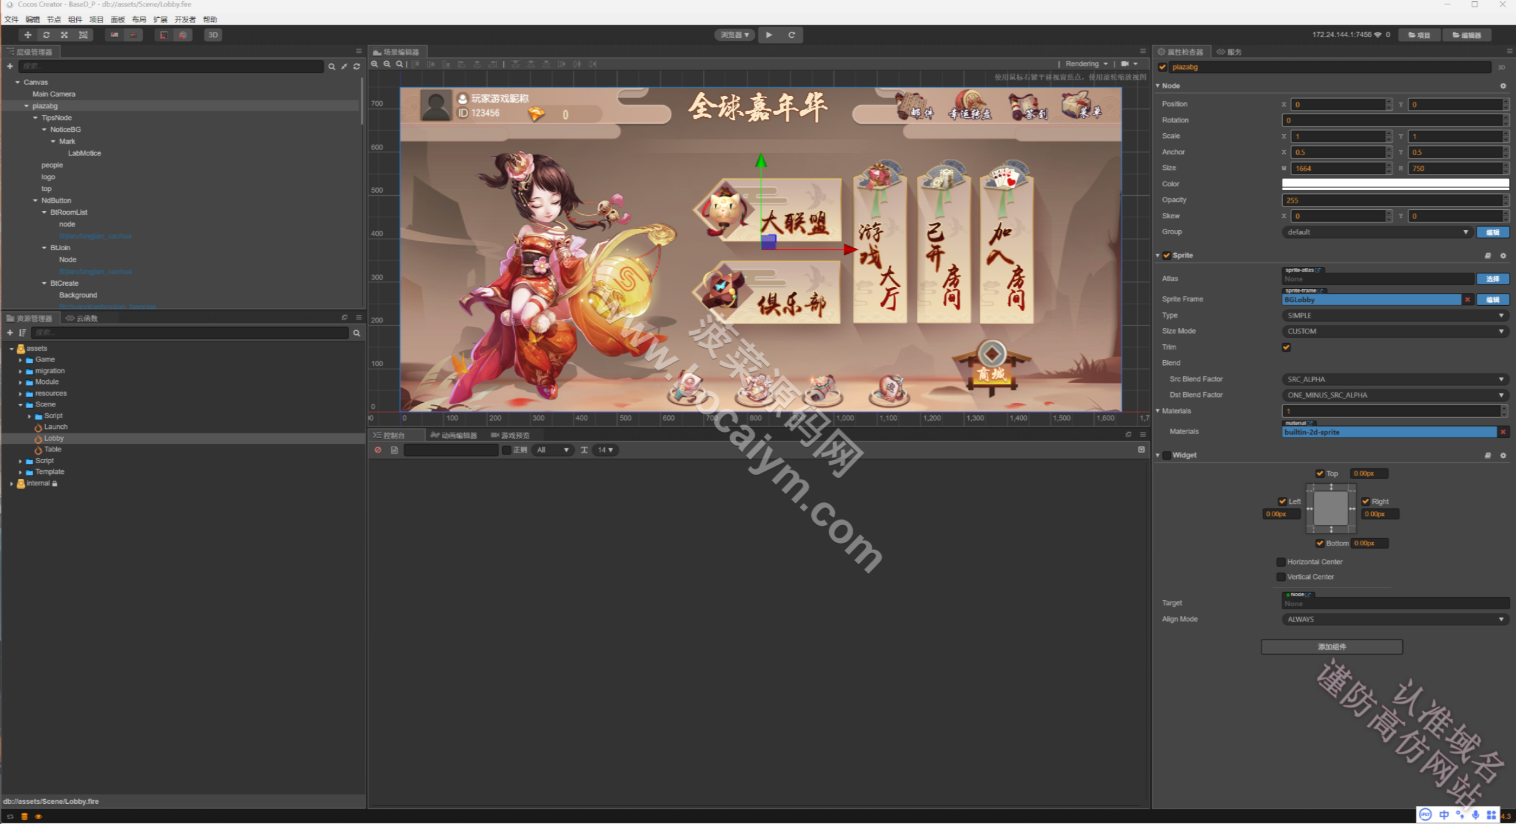Viewport: 1516px width, 824px height.
Task: Open the Size Mode dropdown
Action: pyautogui.click(x=1395, y=331)
